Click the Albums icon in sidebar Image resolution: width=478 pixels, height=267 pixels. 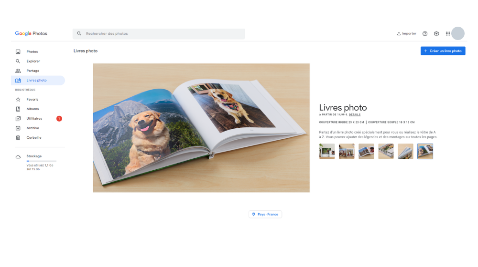point(18,109)
